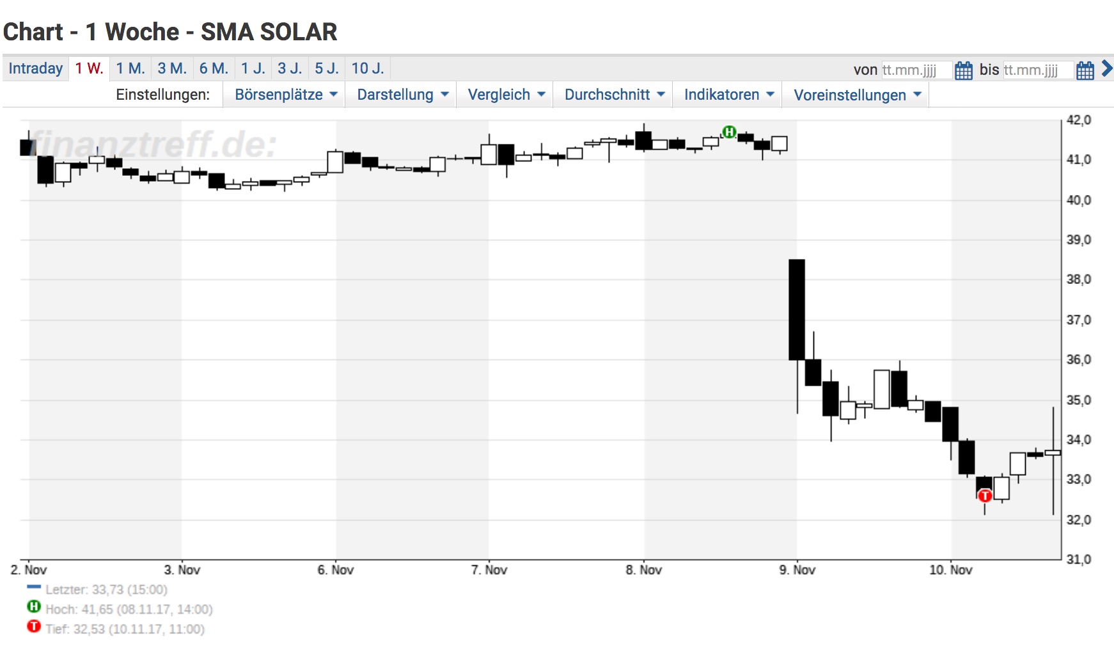This screenshot has width=1114, height=651.
Task: Click the 'bis' date input field
Action: (1037, 70)
